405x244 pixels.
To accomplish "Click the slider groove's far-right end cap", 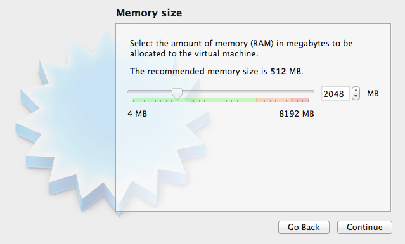I will coord(312,91).
